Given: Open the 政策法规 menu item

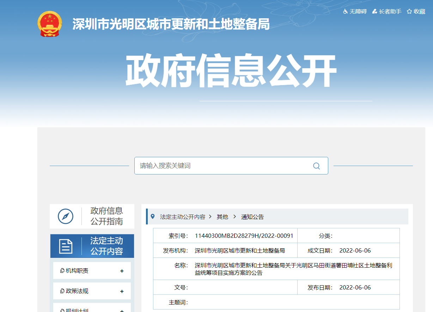Looking at the screenshot, I should (77, 291).
